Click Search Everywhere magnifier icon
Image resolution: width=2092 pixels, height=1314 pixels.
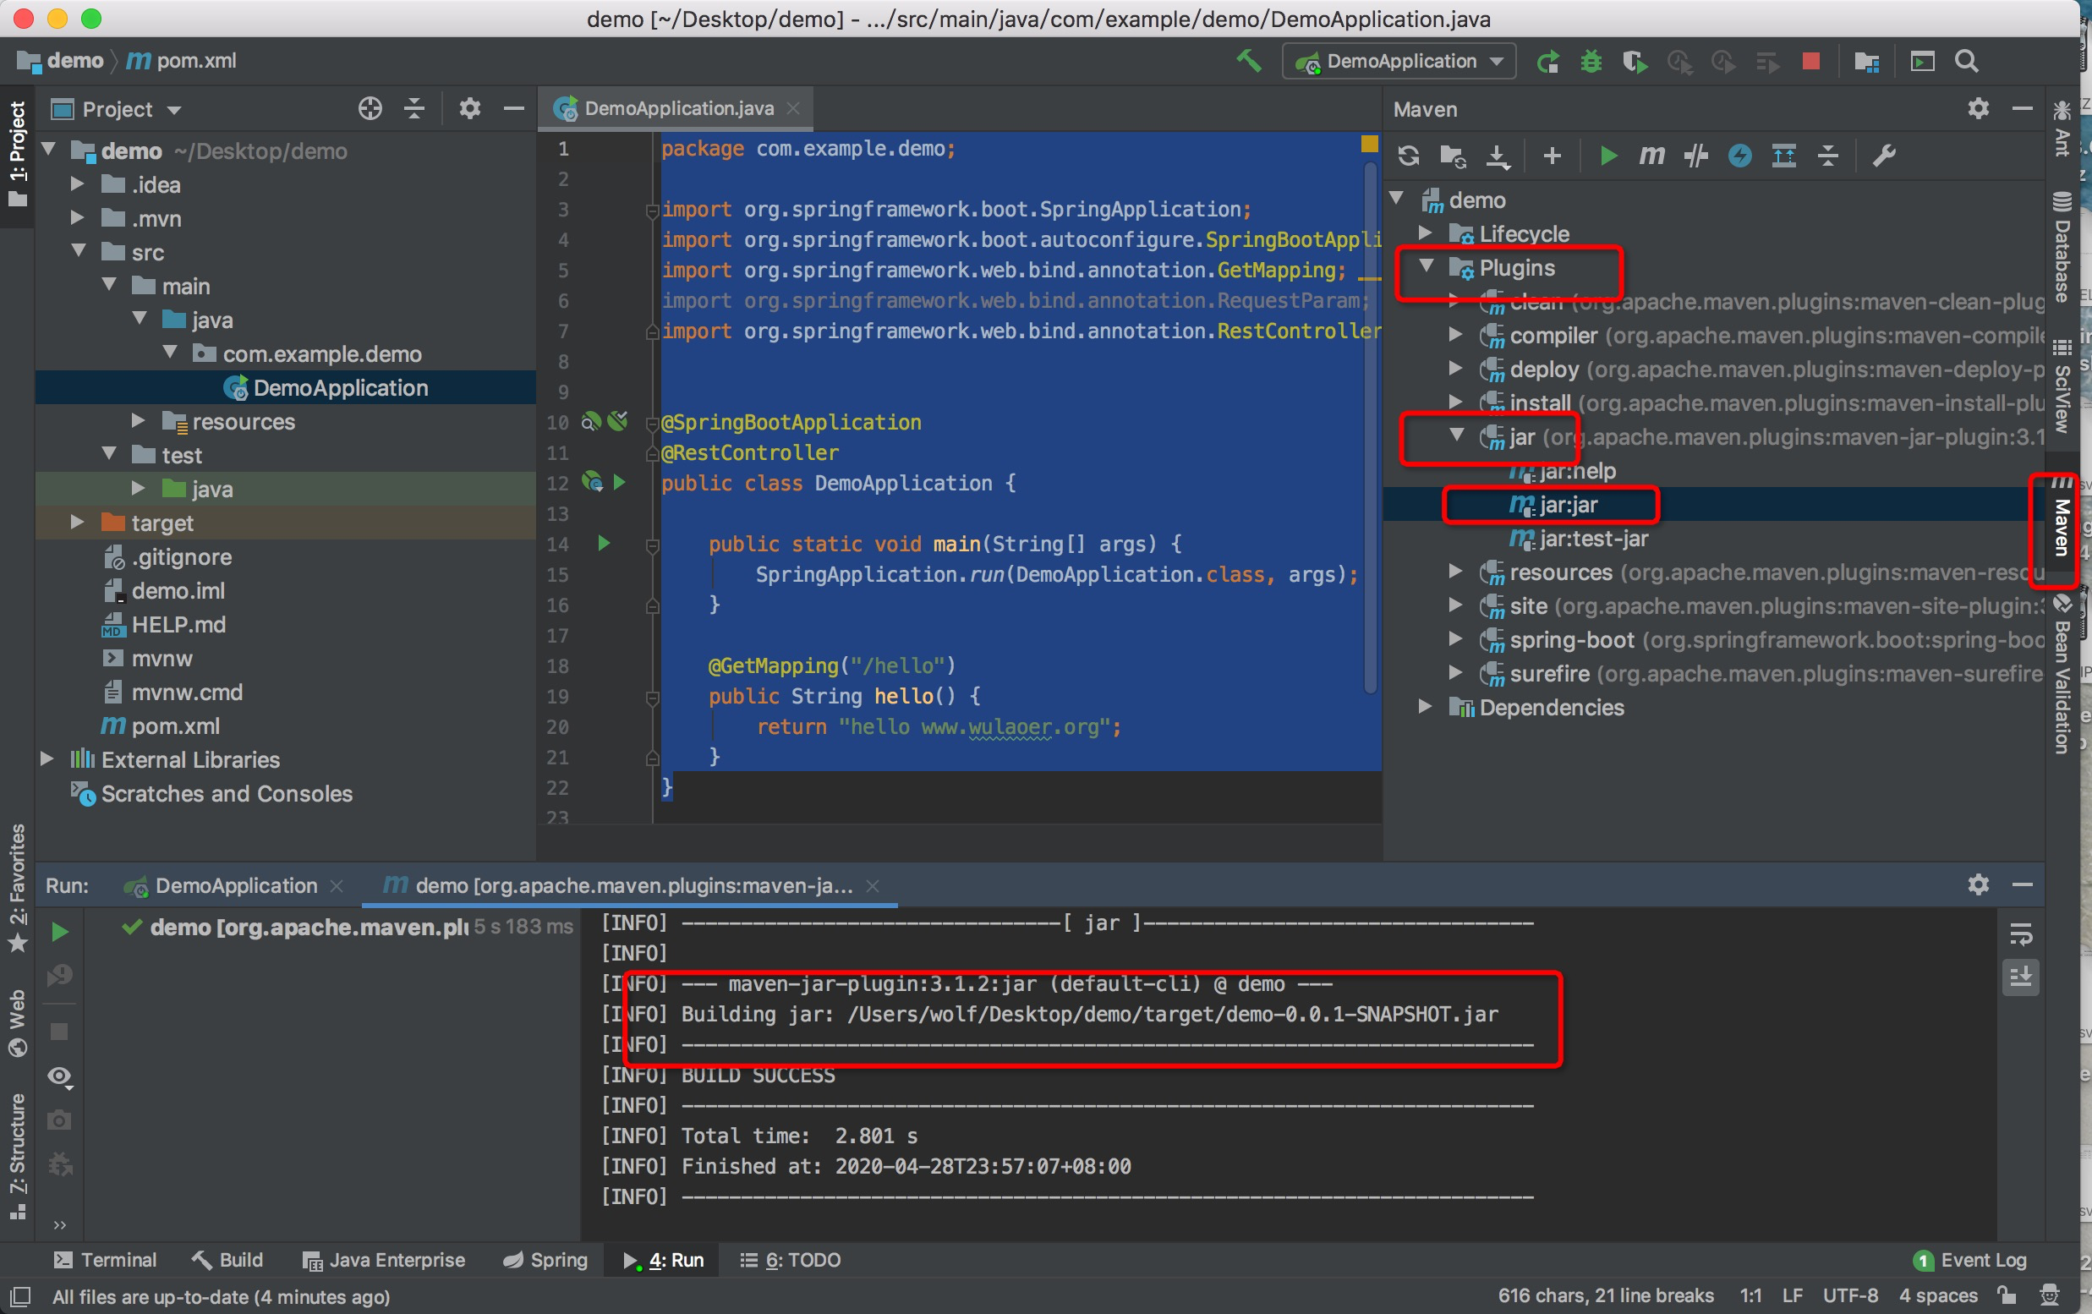(1966, 62)
